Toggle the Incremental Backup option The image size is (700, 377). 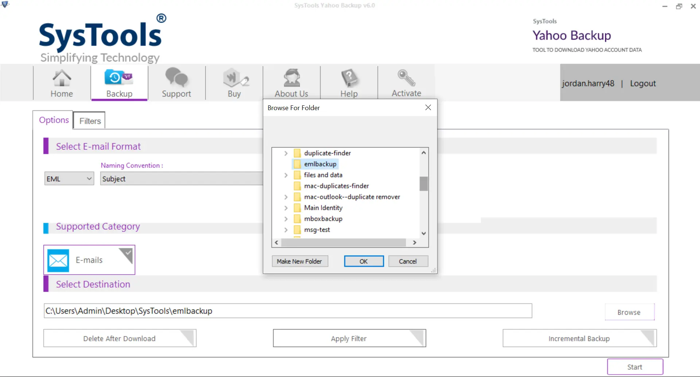[x=580, y=338]
